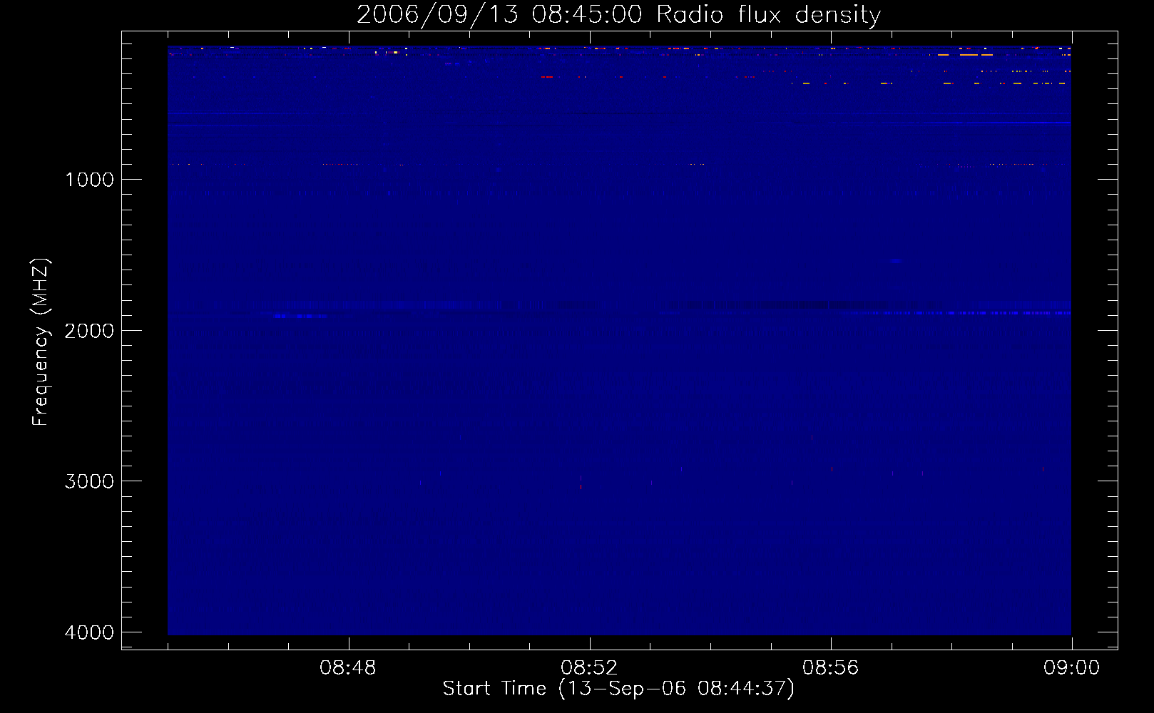Screen dimensions: 1154x713
Task: Click the 4000 frequency tick label
Action: [x=89, y=632]
